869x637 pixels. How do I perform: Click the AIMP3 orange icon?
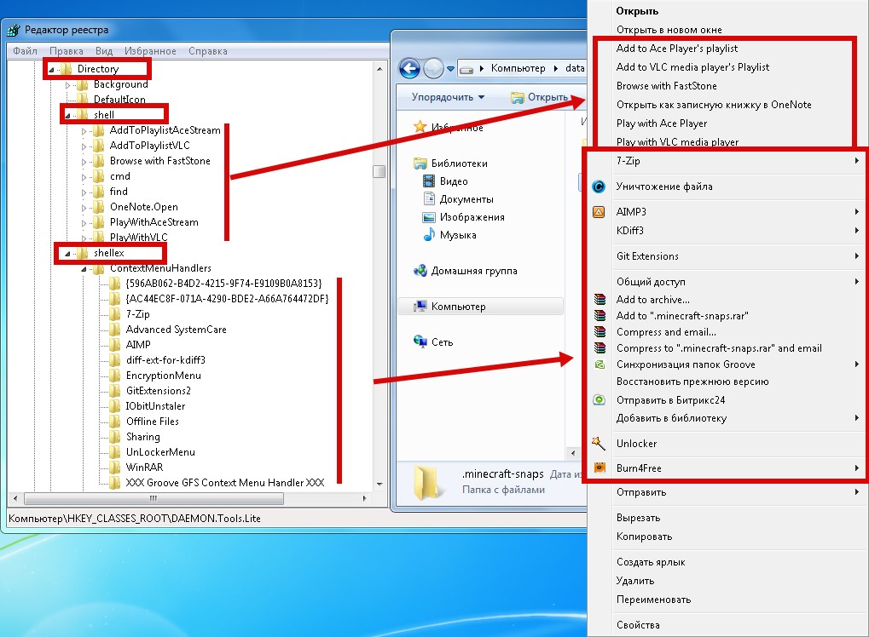[x=599, y=211]
